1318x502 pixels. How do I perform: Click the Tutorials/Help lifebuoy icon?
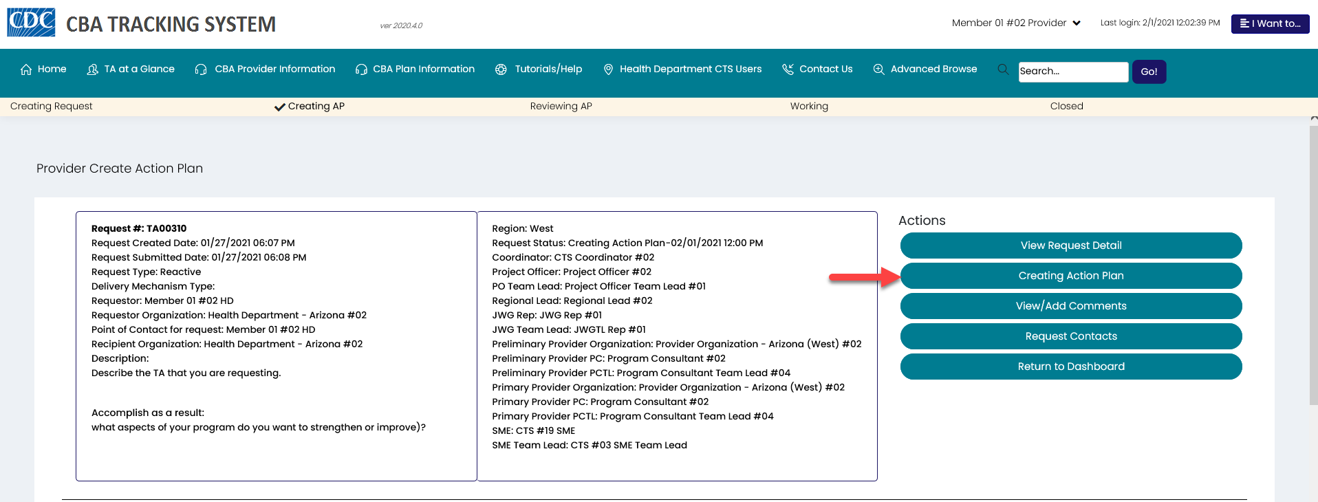(x=501, y=69)
